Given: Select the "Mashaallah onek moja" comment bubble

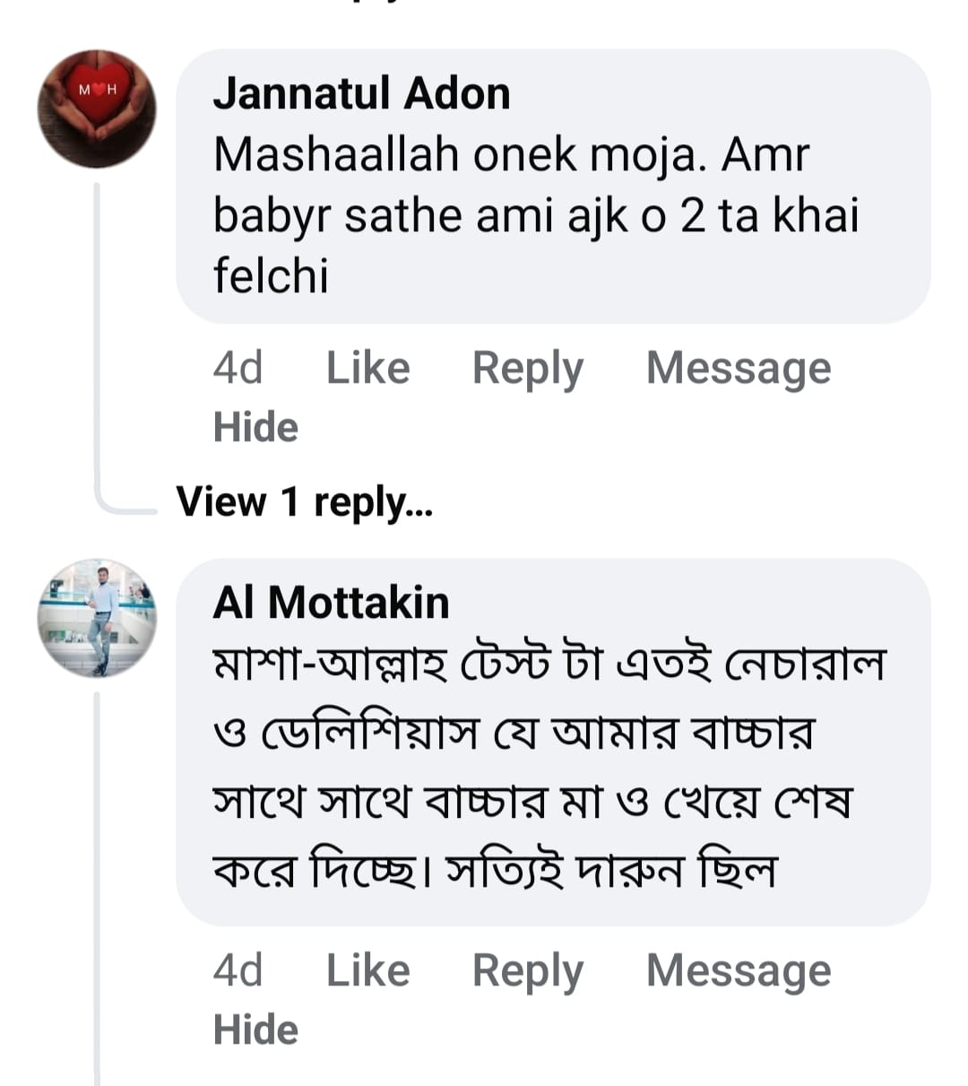Looking at the screenshot, I should 552,187.
